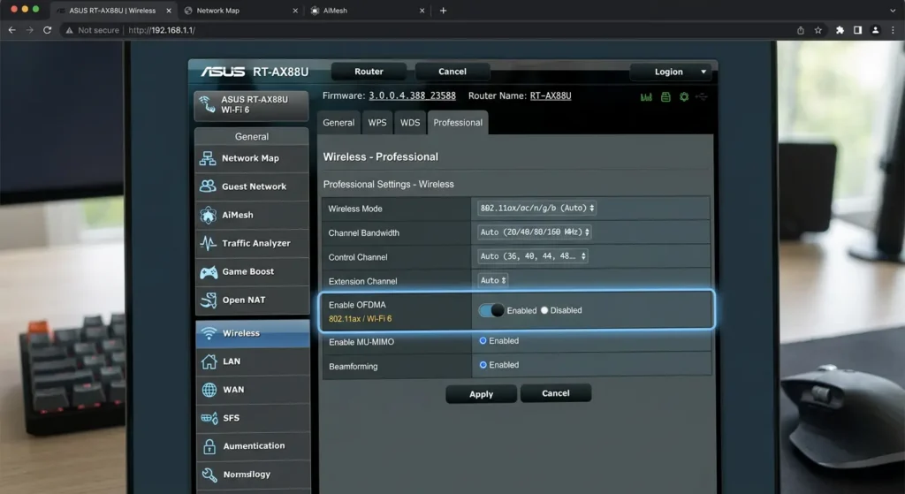This screenshot has height=494, width=905.
Task: Open the Normsllogy wrench icon
Action: click(x=209, y=475)
